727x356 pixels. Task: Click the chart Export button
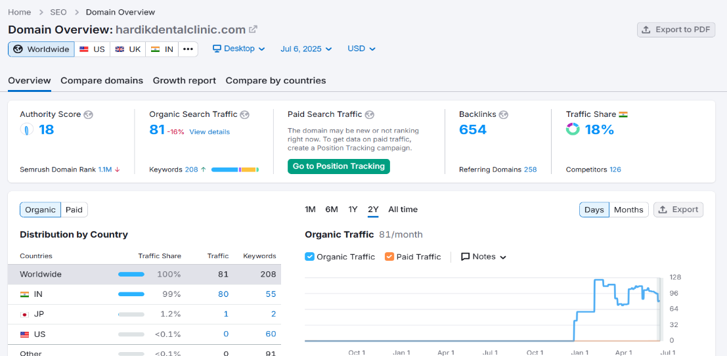pyautogui.click(x=678, y=210)
